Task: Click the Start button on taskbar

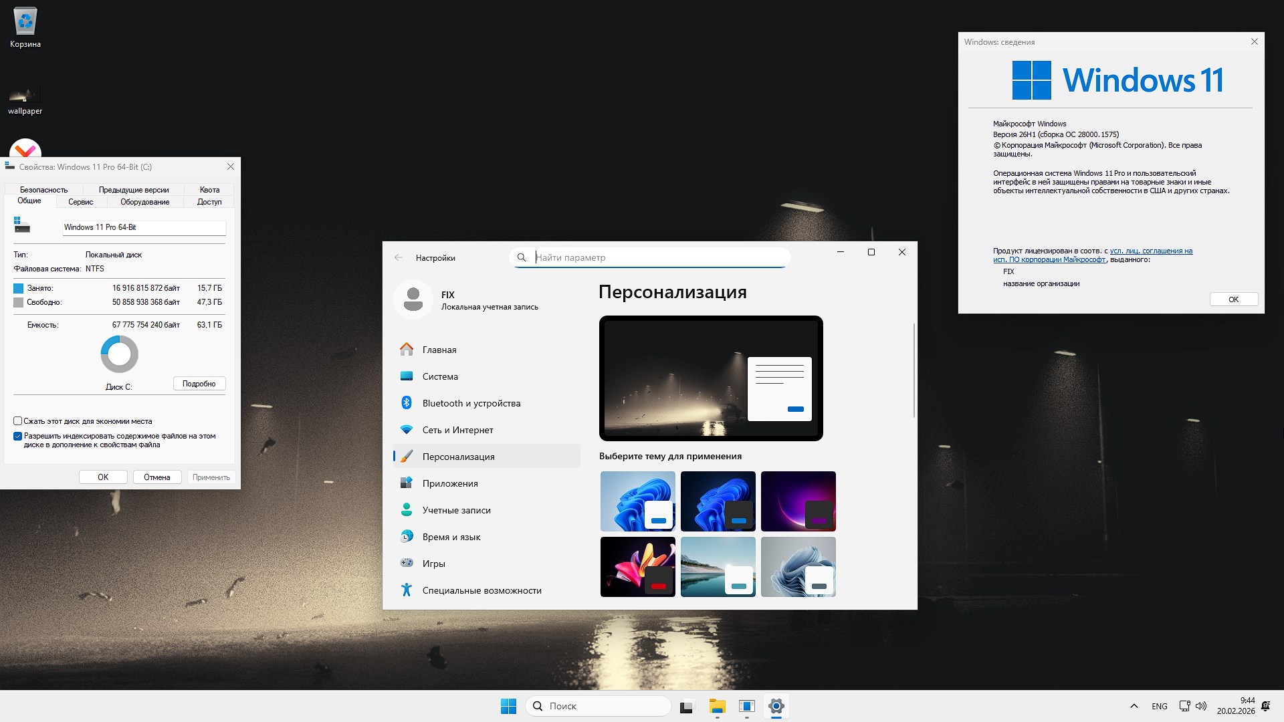Action: [509, 706]
